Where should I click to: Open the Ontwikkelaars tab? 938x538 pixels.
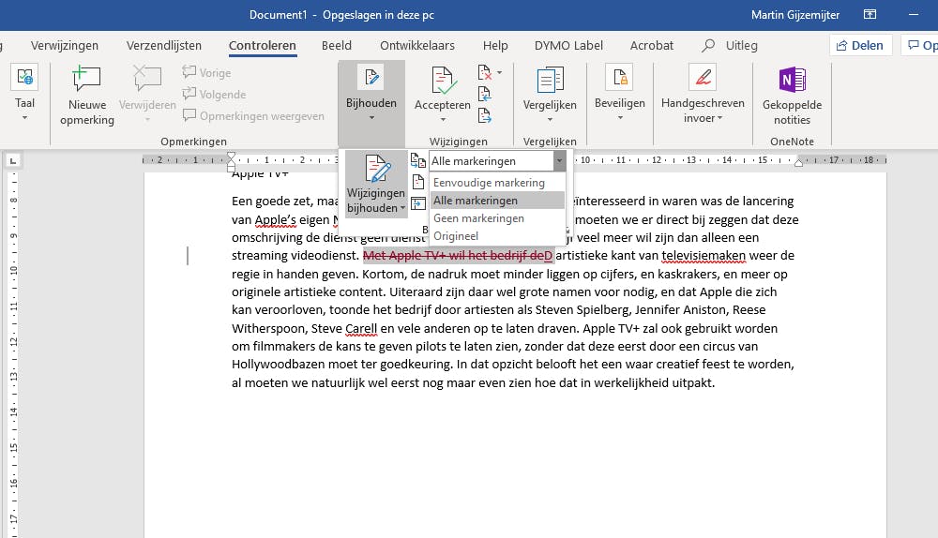click(417, 45)
